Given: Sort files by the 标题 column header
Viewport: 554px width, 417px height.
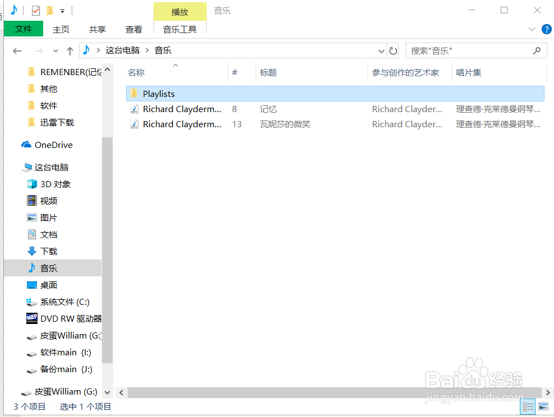Looking at the screenshot, I should point(268,72).
